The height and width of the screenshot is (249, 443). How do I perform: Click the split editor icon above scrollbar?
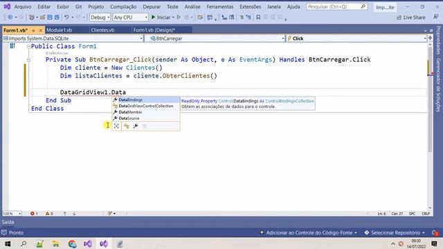pyautogui.click(x=430, y=38)
